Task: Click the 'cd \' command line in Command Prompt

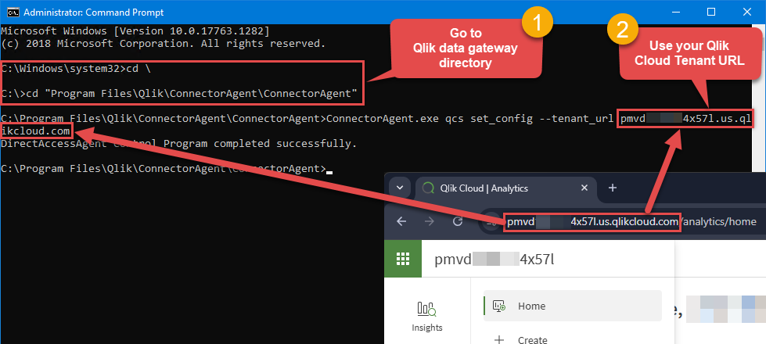Action: pyautogui.click(x=75, y=68)
